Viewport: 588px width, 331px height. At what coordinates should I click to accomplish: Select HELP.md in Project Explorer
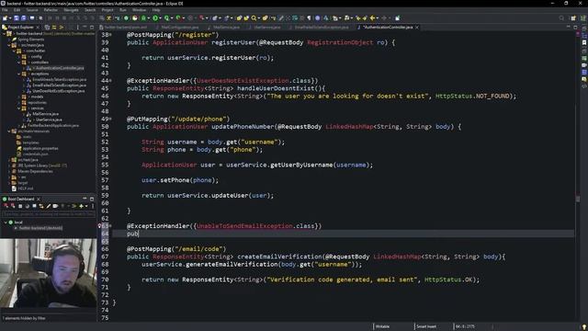[22, 188]
